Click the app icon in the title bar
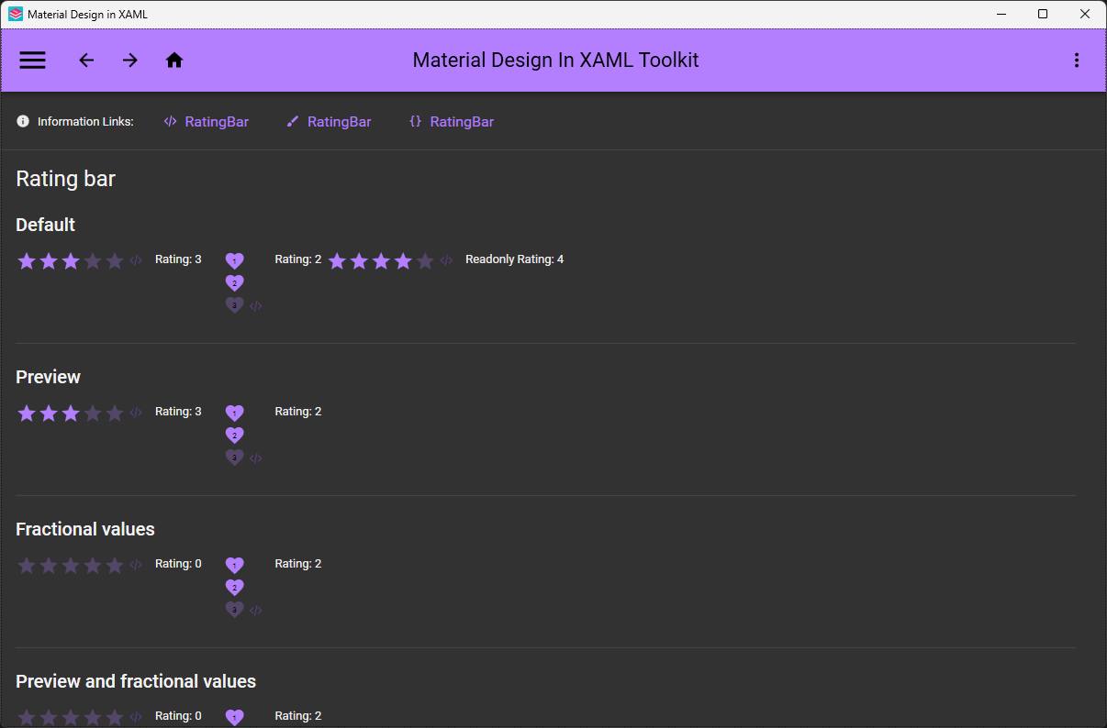Image resolution: width=1107 pixels, height=728 pixels. 16,15
